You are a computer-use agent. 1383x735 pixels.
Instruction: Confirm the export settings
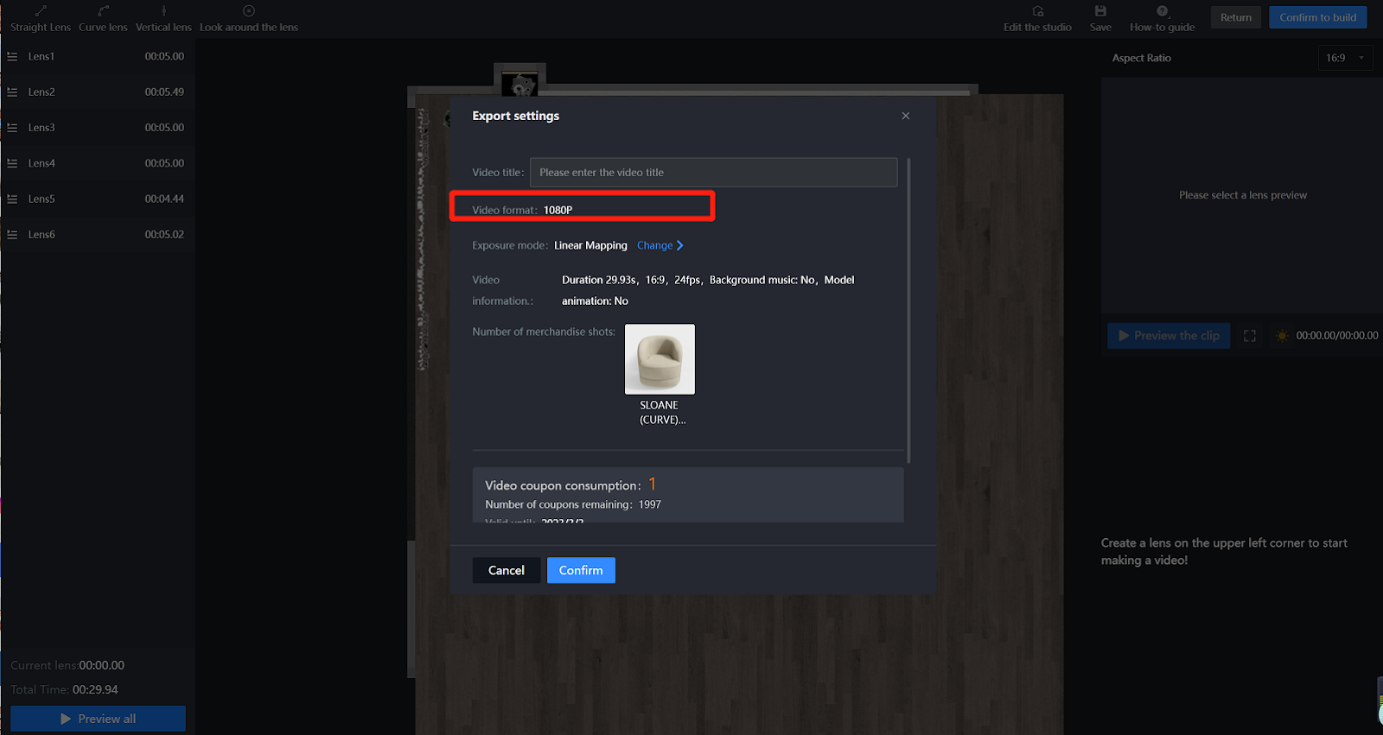pyautogui.click(x=581, y=570)
